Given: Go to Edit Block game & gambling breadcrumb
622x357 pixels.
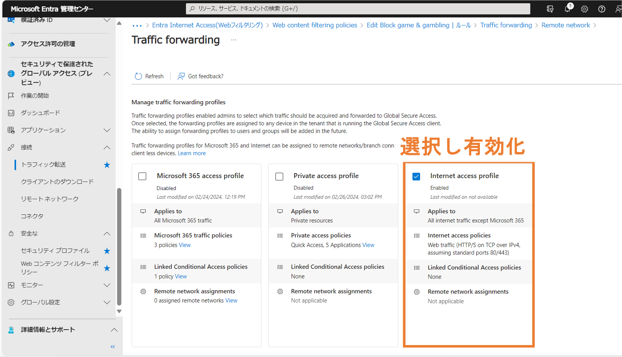Looking at the screenshot, I should click(x=419, y=25).
